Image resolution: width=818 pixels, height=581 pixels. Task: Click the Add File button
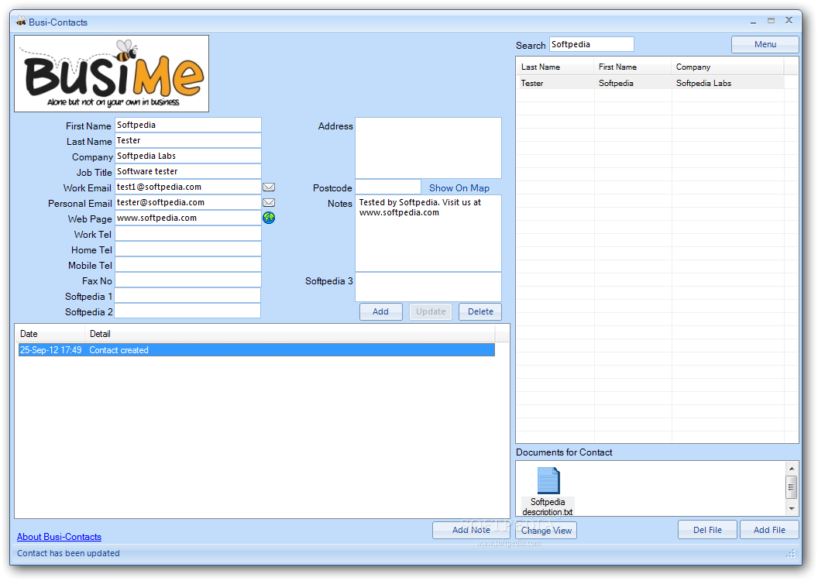point(769,530)
